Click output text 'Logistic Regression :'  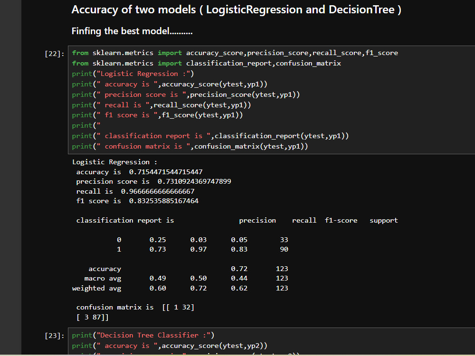coord(115,162)
